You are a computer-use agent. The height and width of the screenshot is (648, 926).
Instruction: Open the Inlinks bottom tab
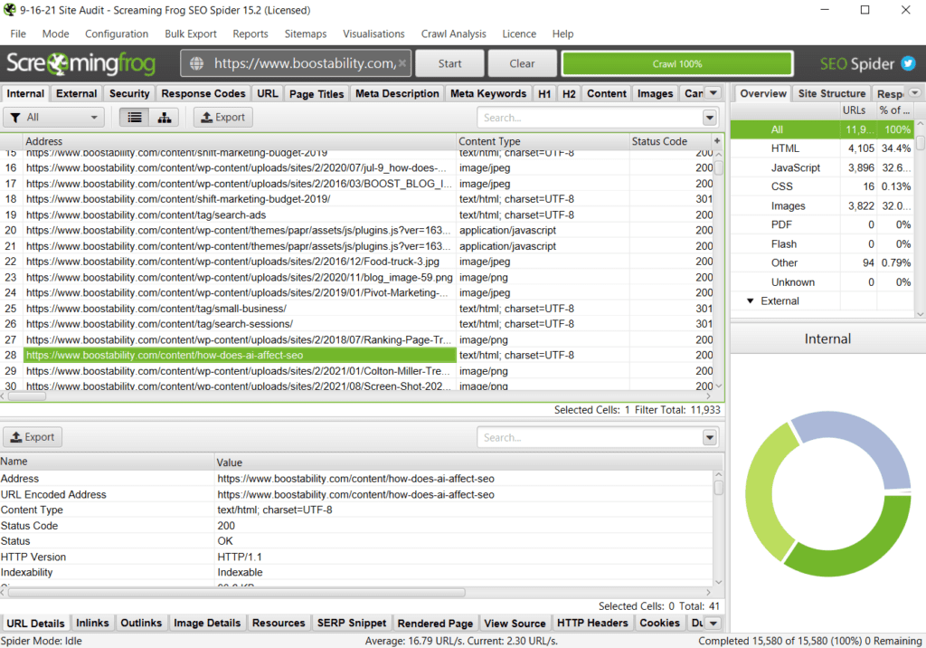(93, 624)
